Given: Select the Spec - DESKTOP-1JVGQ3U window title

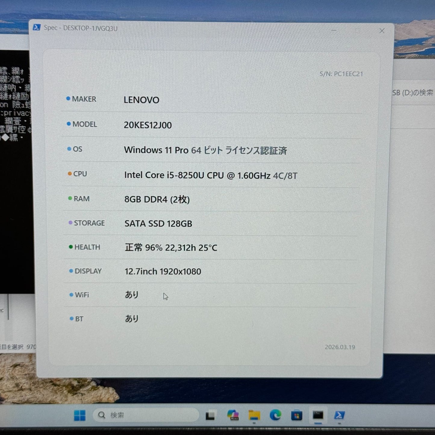Looking at the screenshot, I should 81,28.
